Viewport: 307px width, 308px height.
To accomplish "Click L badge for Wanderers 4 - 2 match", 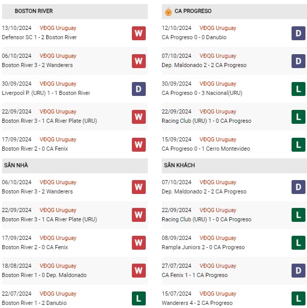I will [x=298, y=299].
